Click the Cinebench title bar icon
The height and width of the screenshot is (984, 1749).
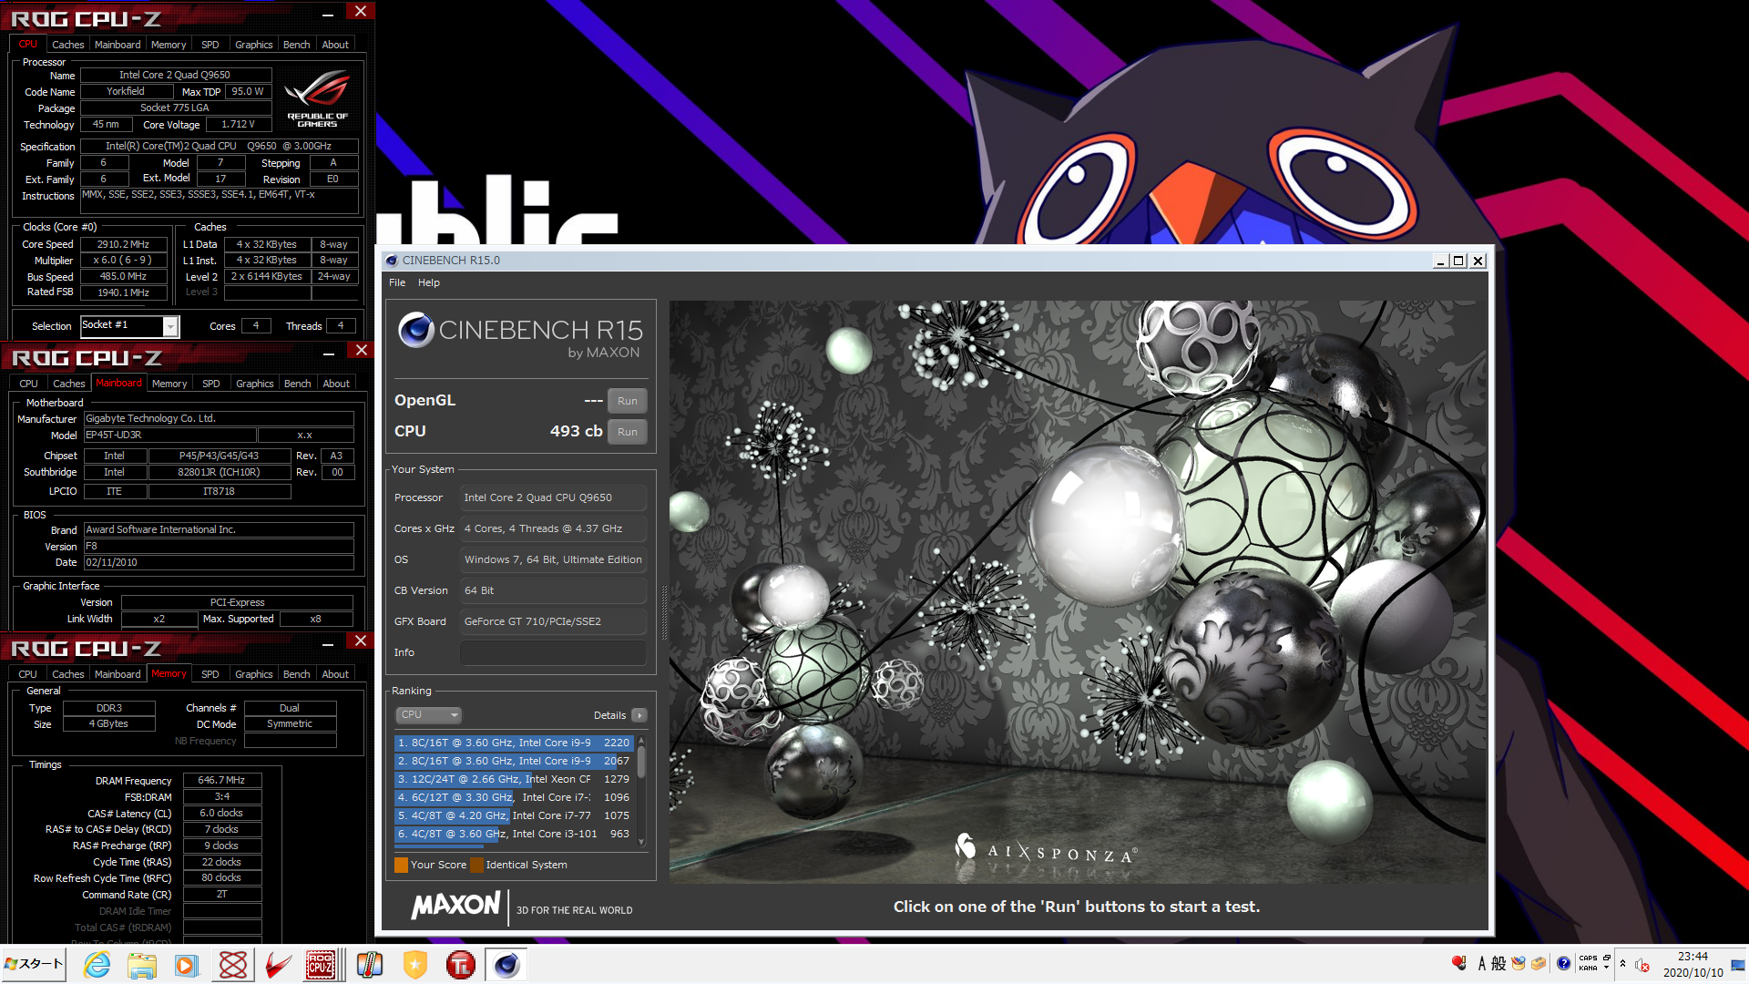click(x=392, y=261)
